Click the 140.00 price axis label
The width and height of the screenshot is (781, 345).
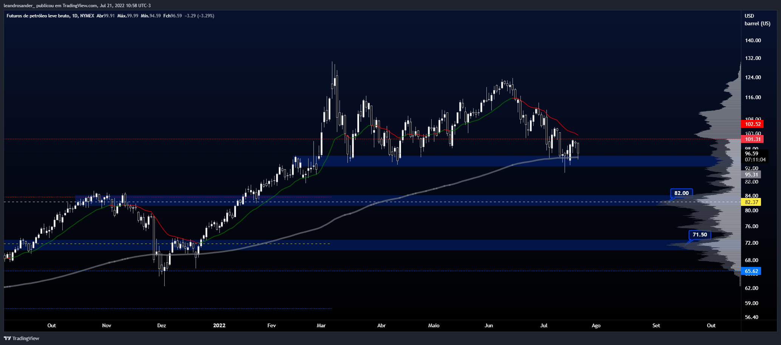(x=753, y=40)
